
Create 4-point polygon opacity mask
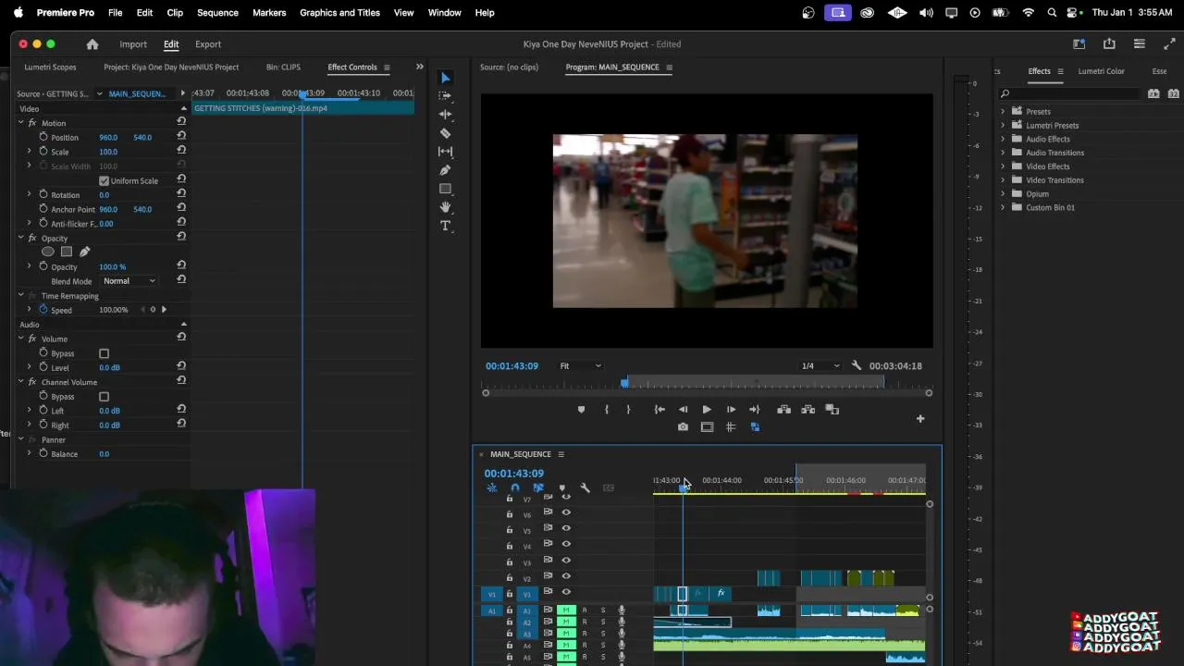[67, 252]
